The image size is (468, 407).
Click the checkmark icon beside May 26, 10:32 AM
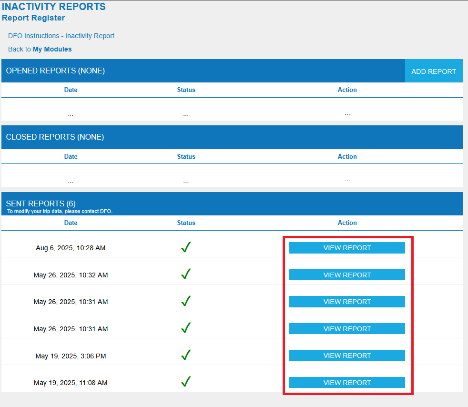click(185, 274)
